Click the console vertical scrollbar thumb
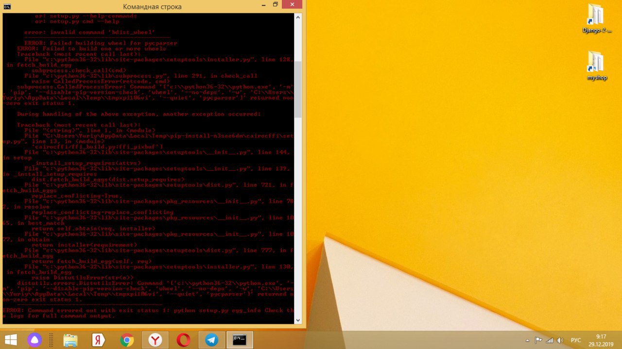The width and height of the screenshot is (622, 349). click(x=298, y=89)
